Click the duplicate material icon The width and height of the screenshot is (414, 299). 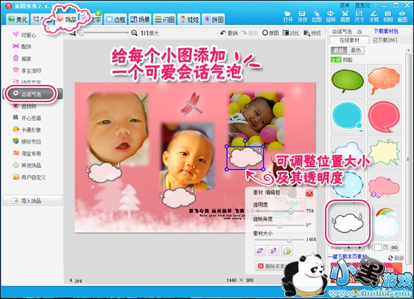tap(287, 251)
